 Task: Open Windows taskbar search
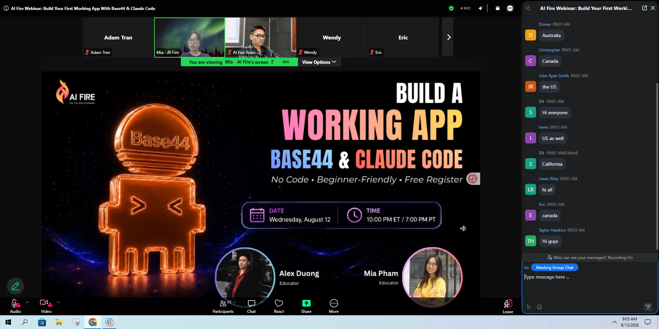[25, 322]
